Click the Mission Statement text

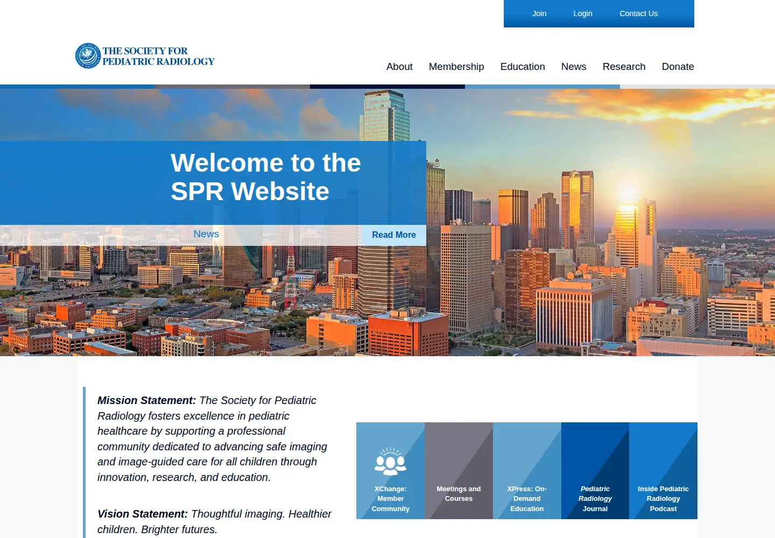(213, 438)
